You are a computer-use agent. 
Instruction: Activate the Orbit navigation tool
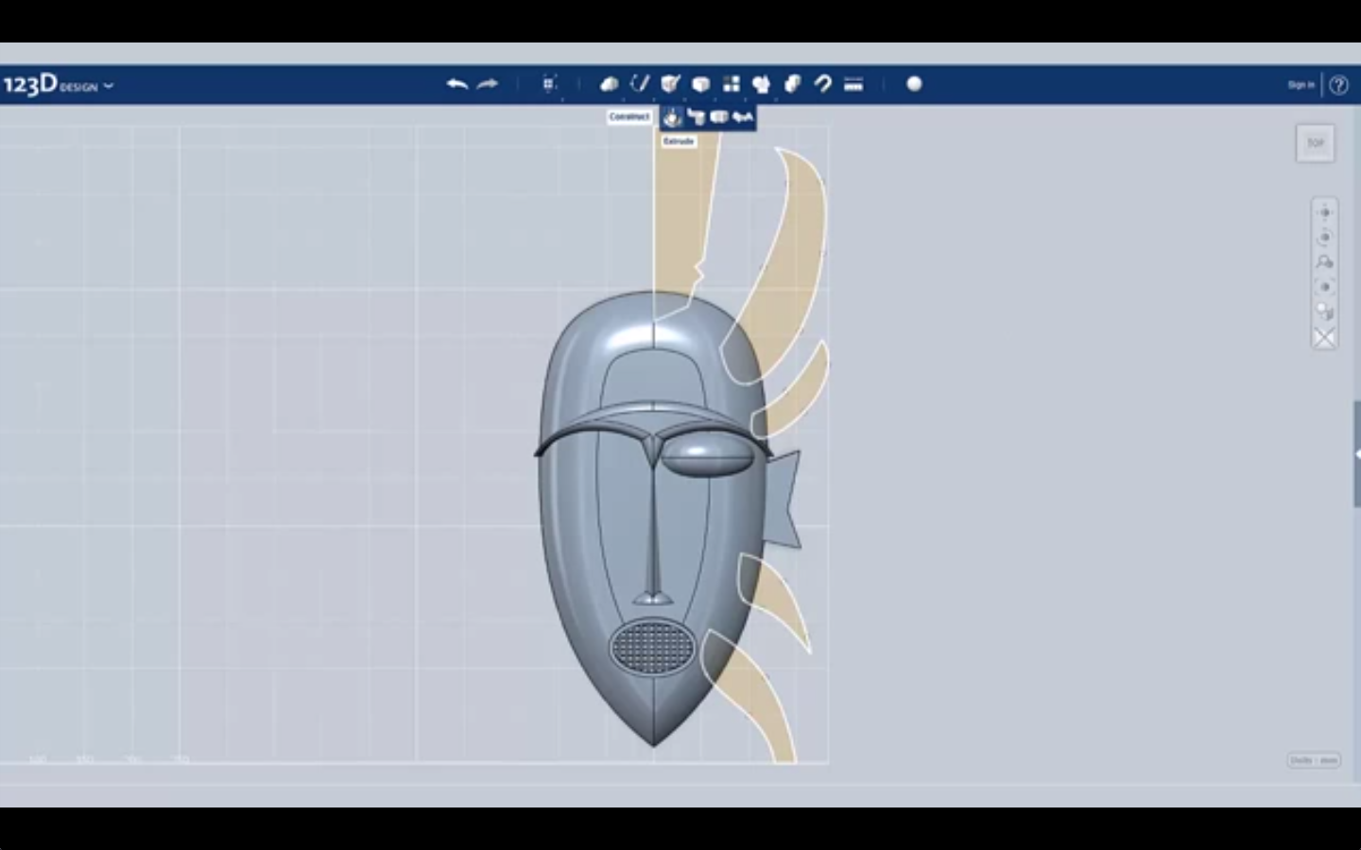coord(1324,237)
